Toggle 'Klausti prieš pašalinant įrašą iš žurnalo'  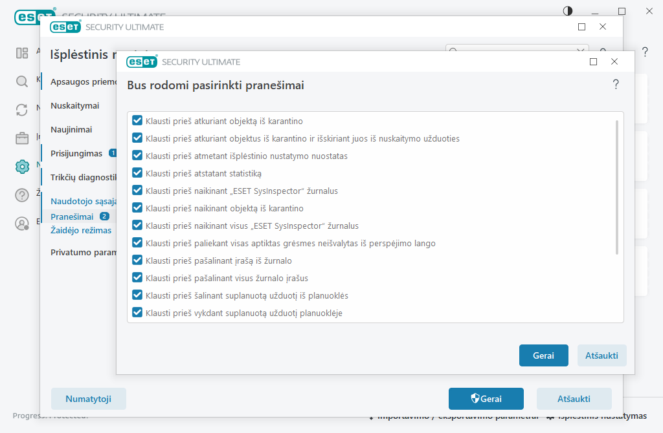[x=137, y=260]
